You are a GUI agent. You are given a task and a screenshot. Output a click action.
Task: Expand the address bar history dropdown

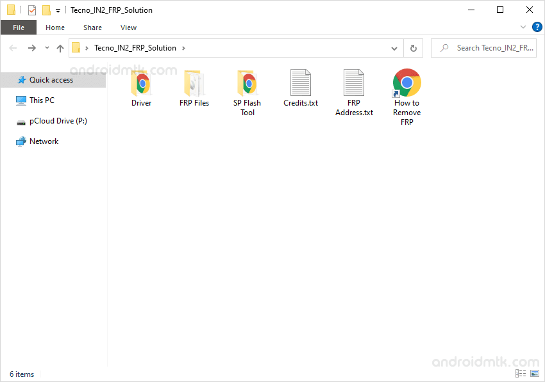(x=394, y=48)
